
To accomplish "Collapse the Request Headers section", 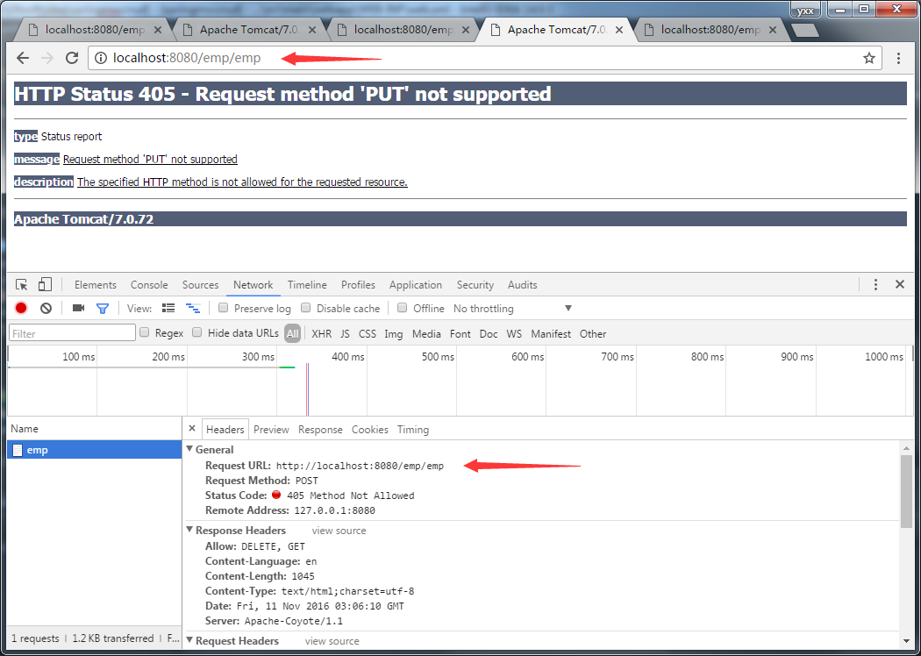I will click(x=189, y=641).
